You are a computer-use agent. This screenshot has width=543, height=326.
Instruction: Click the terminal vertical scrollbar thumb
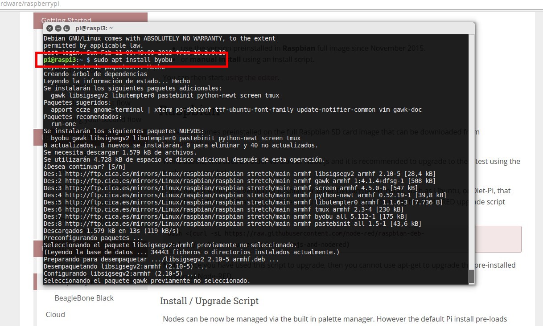pyautogui.click(x=472, y=276)
